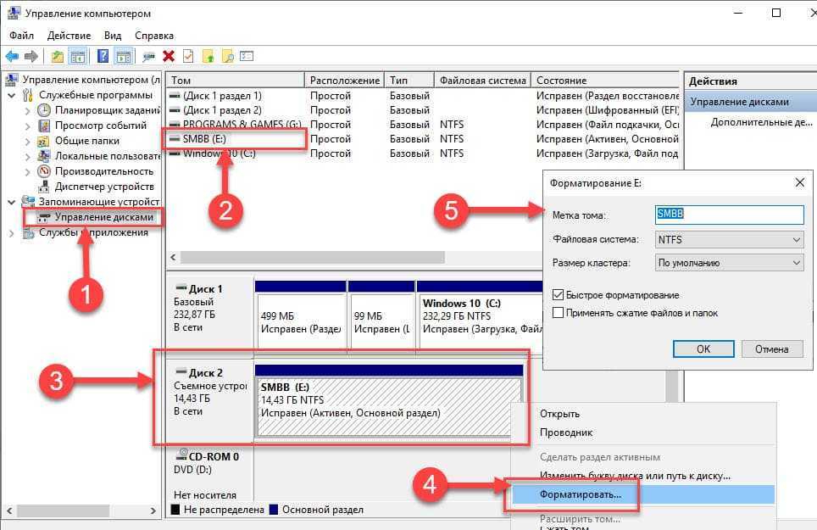Toggle the Быстрое форматирование checkbox

point(558,295)
